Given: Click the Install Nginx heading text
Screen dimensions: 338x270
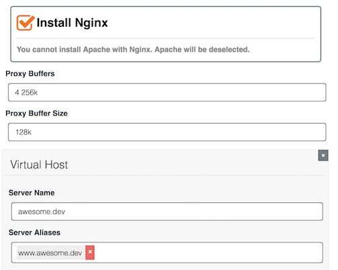Looking at the screenshot, I should pos(72,23).
